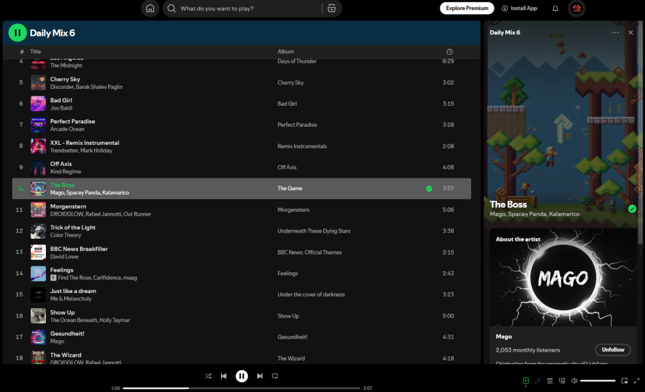Open Arcade Ocean artist link
The width and height of the screenshot is (645, 392).
pos(67,129)
